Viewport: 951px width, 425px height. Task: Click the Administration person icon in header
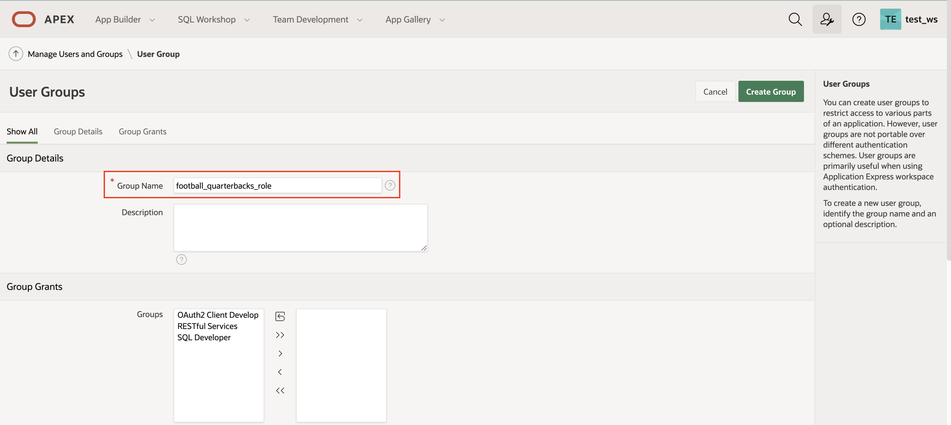pos(827,19)
